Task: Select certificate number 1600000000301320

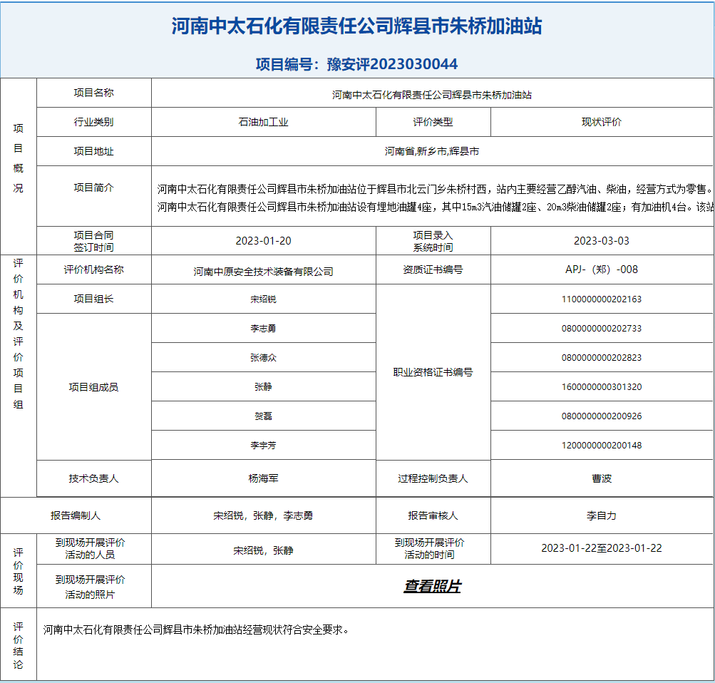Action: pos(602,386)
